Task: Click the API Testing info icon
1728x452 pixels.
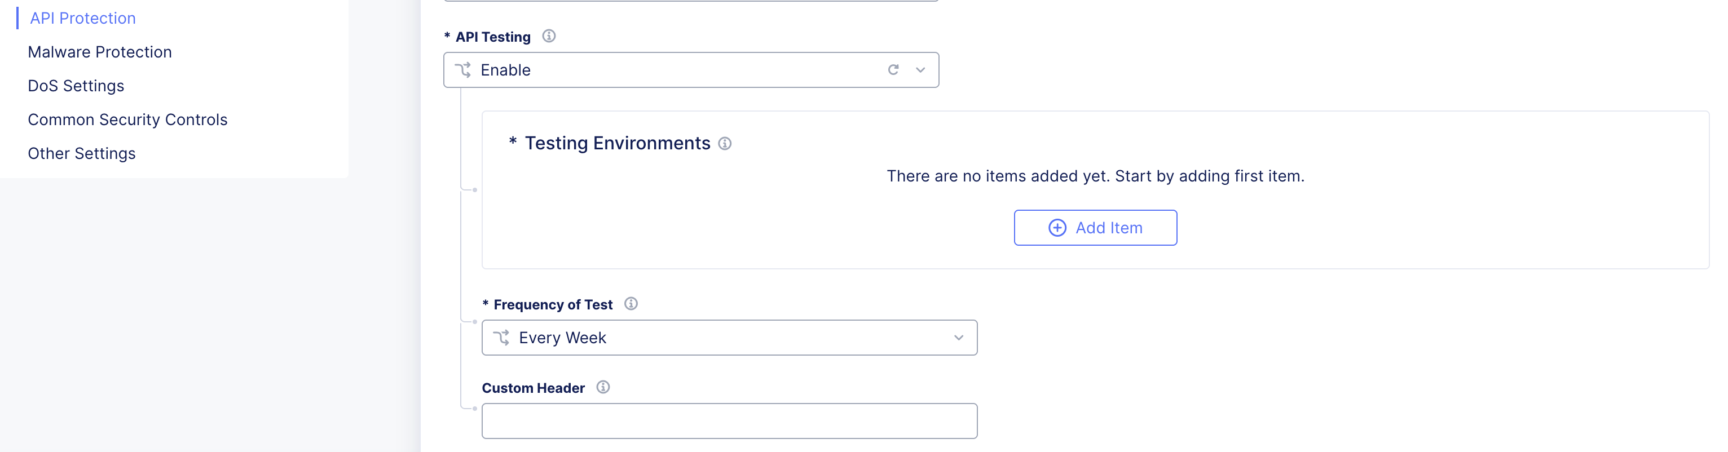Action: point(549,36)
